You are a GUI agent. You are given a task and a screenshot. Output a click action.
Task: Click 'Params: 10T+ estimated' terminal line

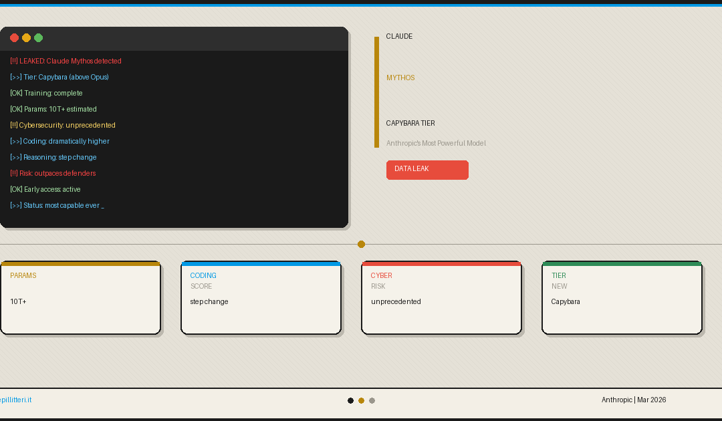[53, 109]
